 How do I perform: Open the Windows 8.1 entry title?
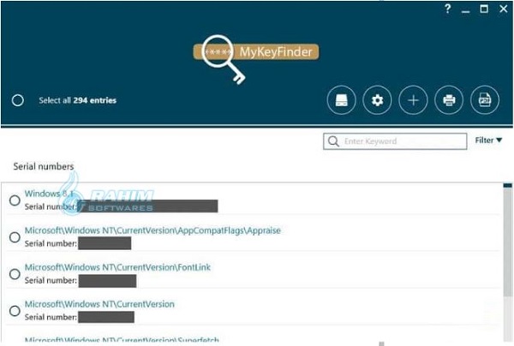[x=49, y=194]
